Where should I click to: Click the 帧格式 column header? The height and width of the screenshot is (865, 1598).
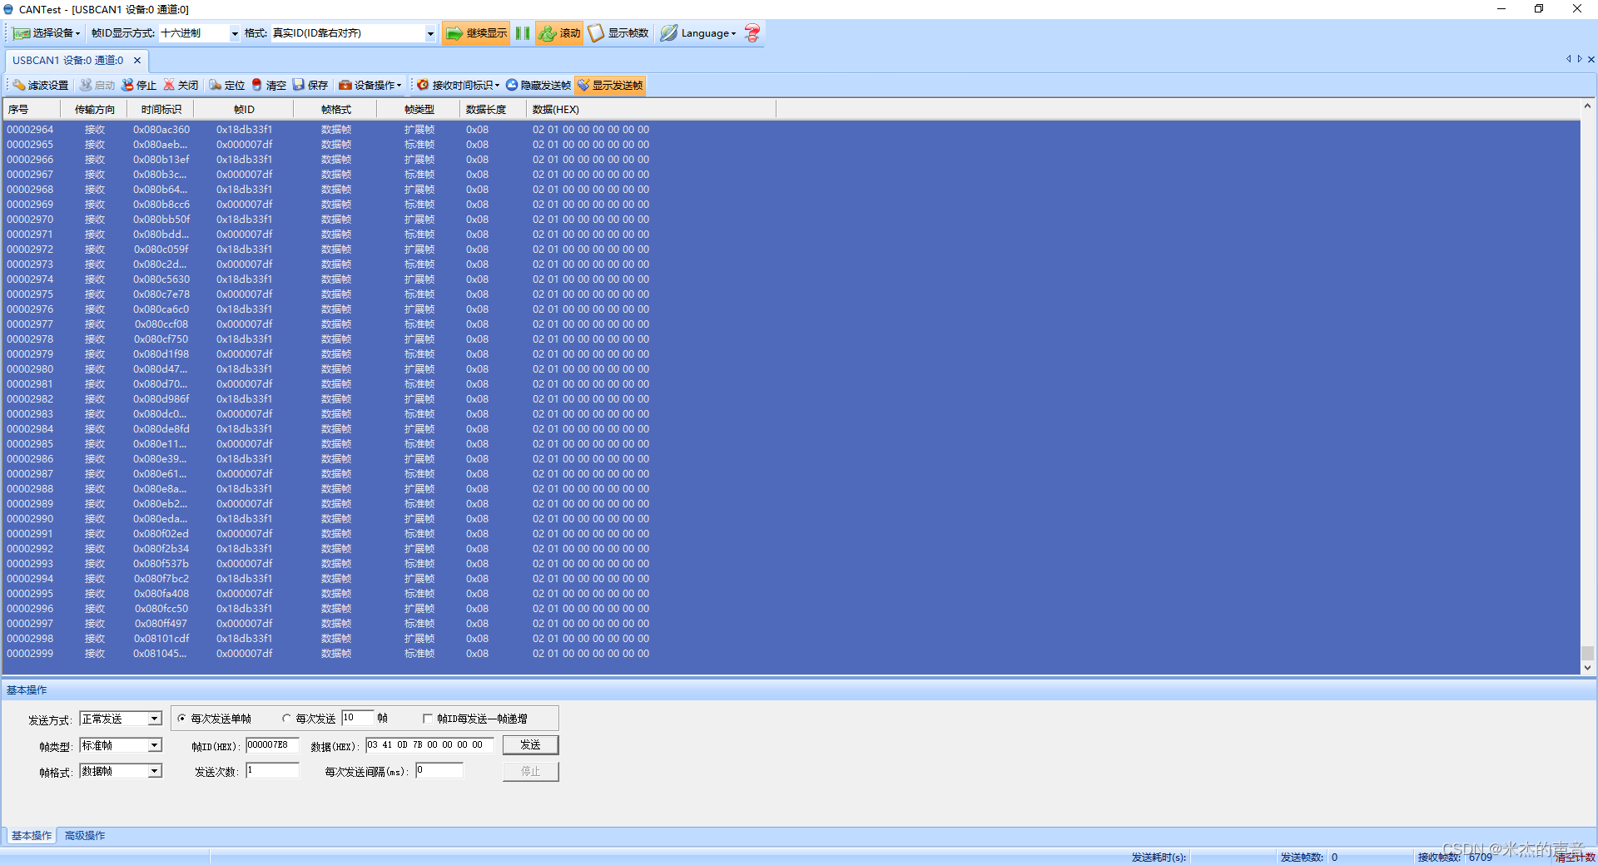coord(335,109)
